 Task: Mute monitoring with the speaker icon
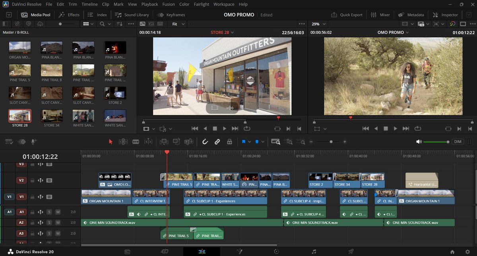[419, 142]
